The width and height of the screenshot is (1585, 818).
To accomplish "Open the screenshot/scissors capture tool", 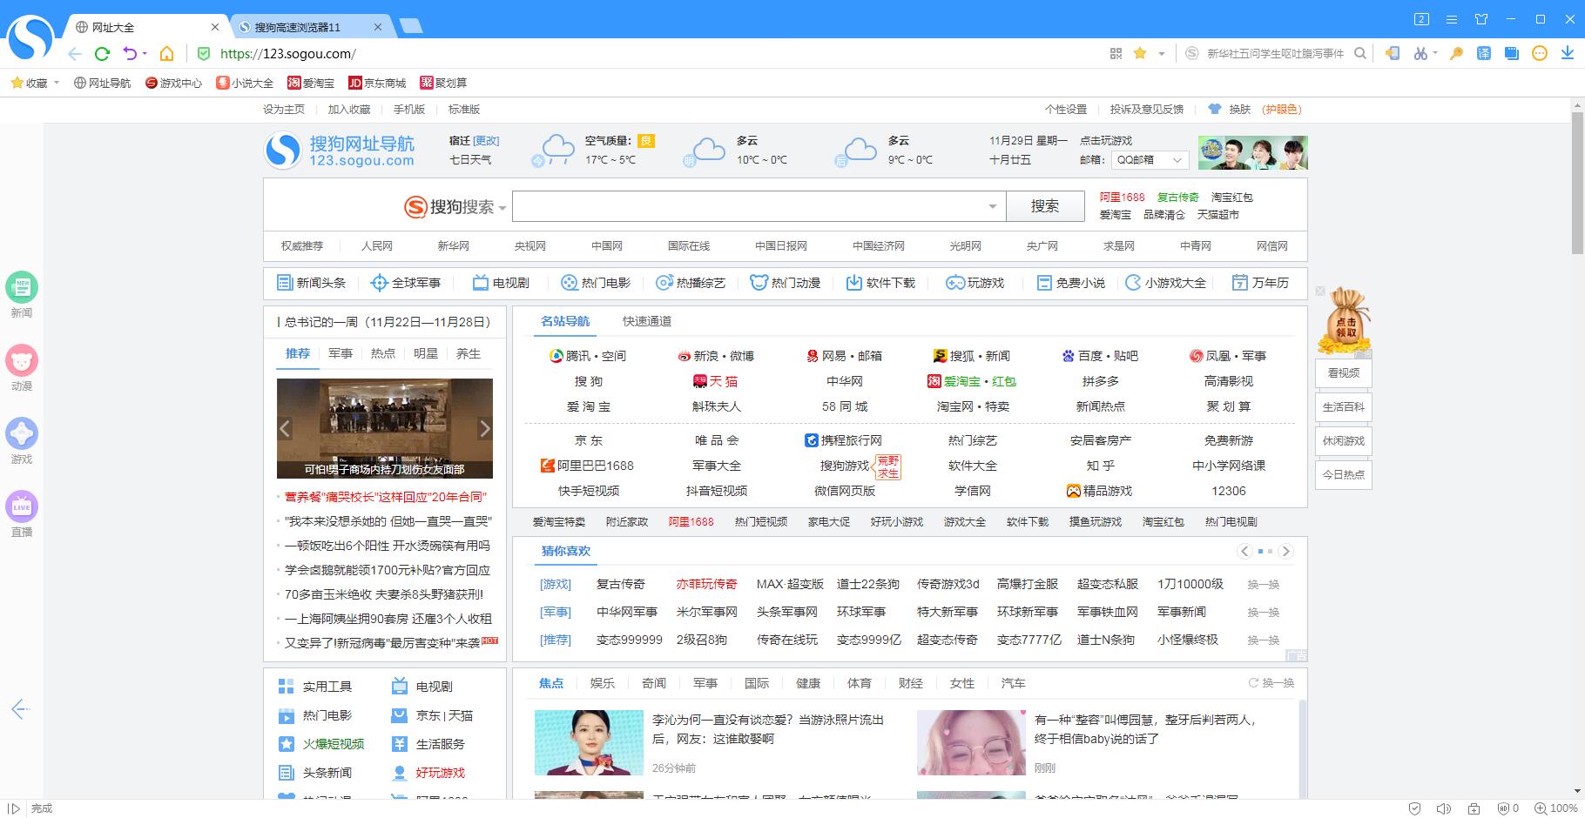I will (x=1421, y=54).
